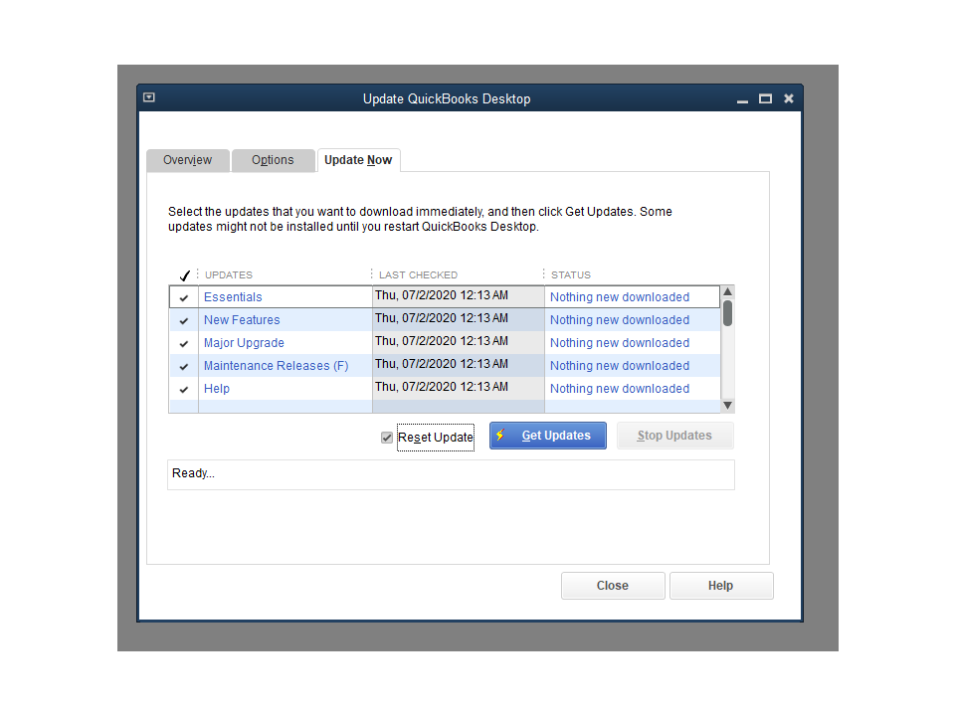Screen dimensions: 955x716
Task: Uncheck the Maintenance Releases (F) checkmark
Action: [x=184, y=367]
